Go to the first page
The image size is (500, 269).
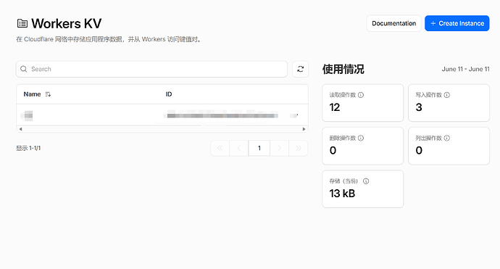coord(220,148)
